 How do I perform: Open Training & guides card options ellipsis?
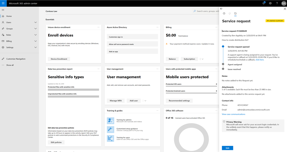click(157, 110)
